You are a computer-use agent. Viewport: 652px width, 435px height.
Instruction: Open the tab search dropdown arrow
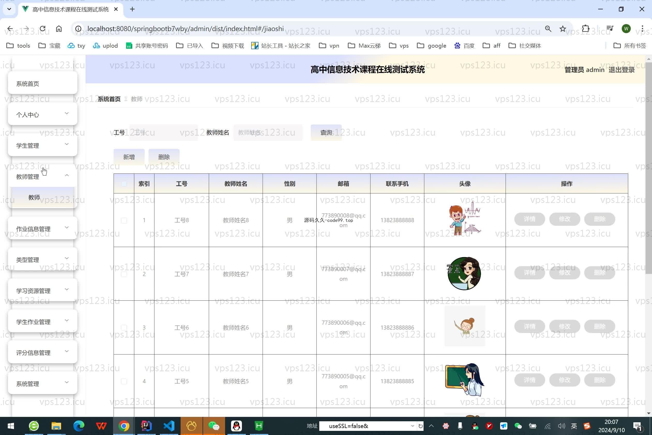pyautogui.click(x=9, y=9)
